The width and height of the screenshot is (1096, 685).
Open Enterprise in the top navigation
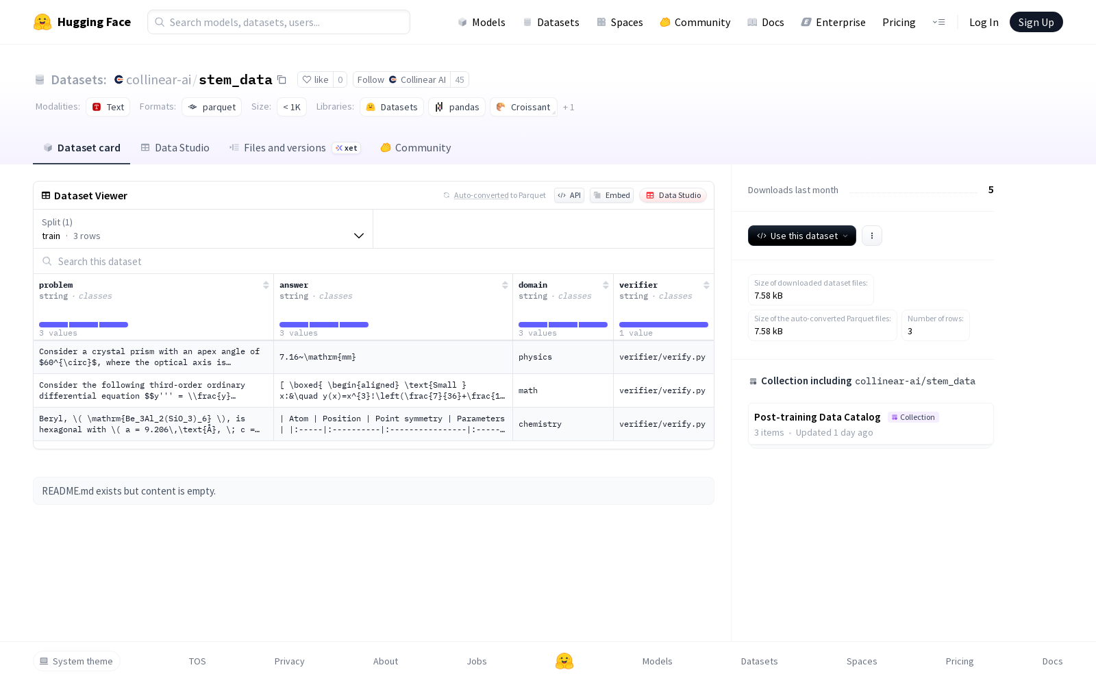(x=833, y=22)
